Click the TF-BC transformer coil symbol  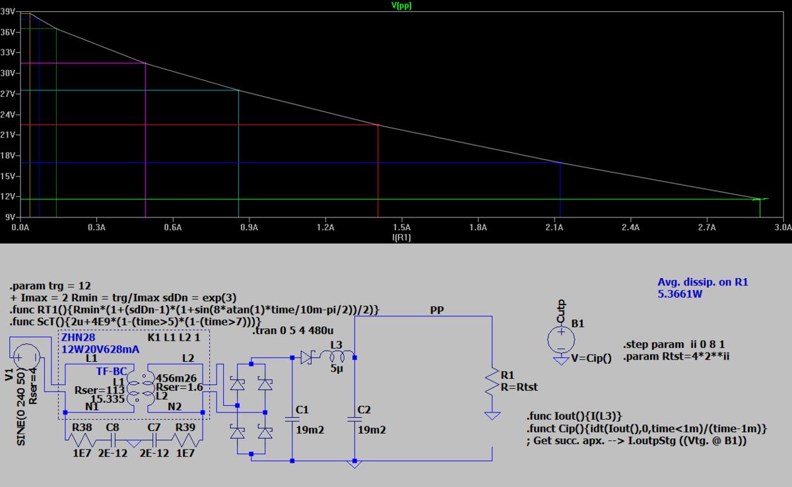point(137,390)
